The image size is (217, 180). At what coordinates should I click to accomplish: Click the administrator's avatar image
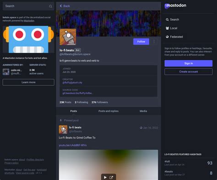pos(6,72)
